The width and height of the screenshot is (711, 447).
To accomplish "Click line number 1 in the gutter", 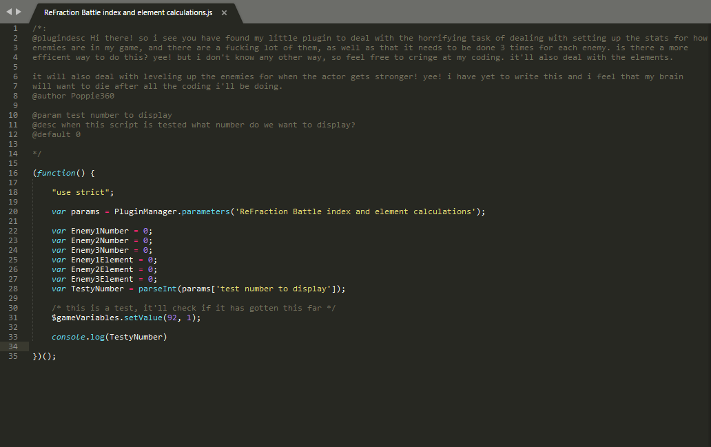I will pyautogui.click(x=15, y=28).
